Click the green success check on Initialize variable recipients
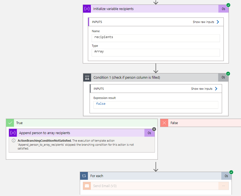 228,5
